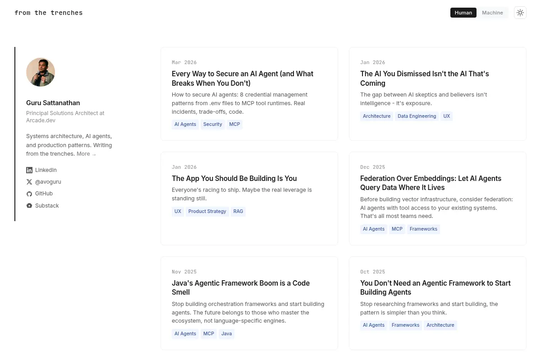Click AI Agents tag on the Java post

click(x=185, y=333)
